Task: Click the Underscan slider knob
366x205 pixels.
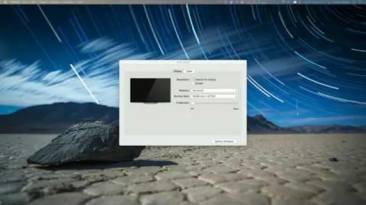Action: [x=193, y=102]
